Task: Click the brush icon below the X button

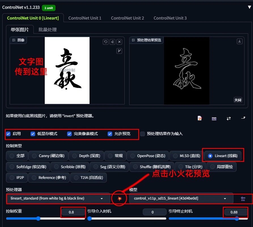Action: click(x=119, y=51)
